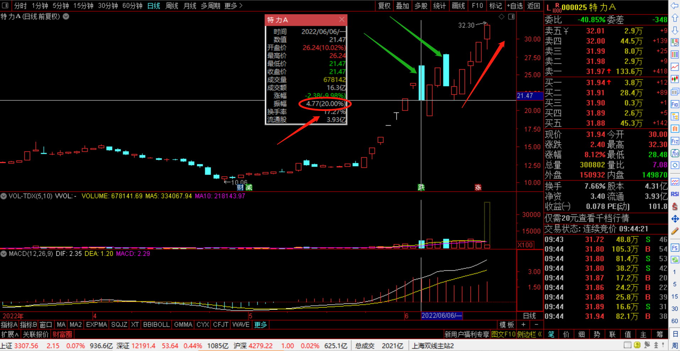Collapse the 侧边栏 sidebar
Screen dimensions: 680x351
coord(530,334)
